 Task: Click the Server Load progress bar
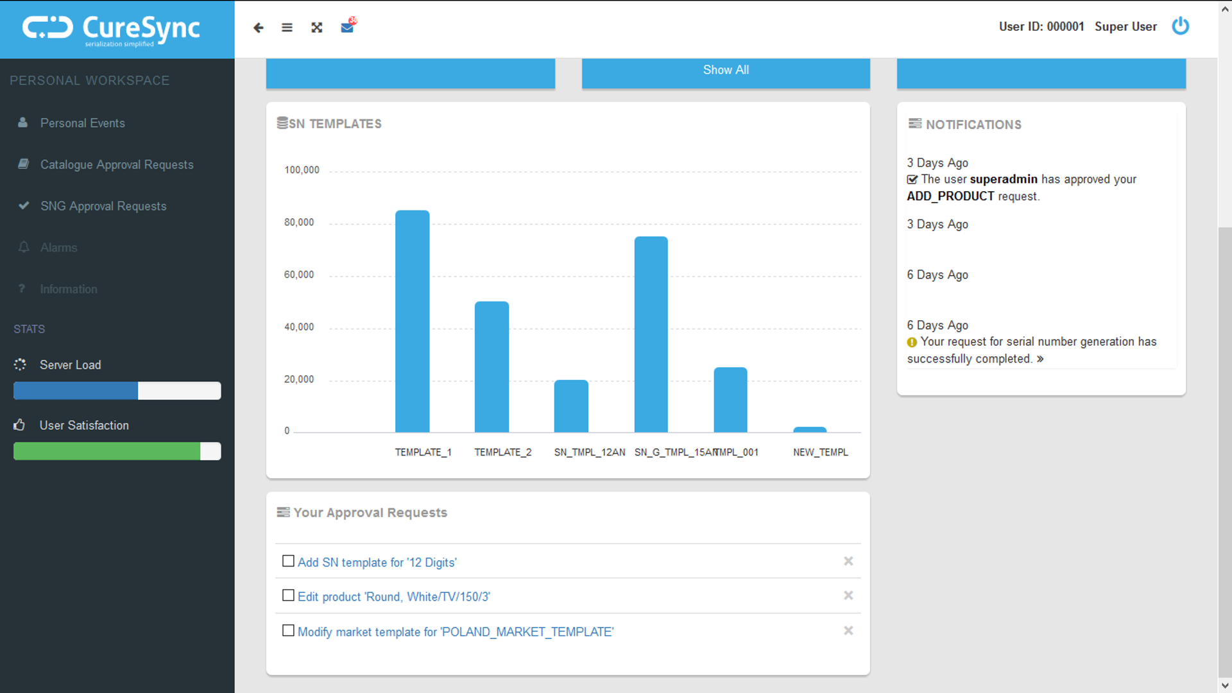(117, 391)
